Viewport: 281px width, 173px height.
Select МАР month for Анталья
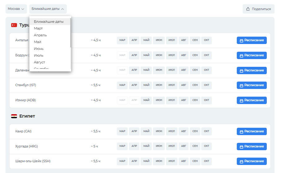point(122,40)
